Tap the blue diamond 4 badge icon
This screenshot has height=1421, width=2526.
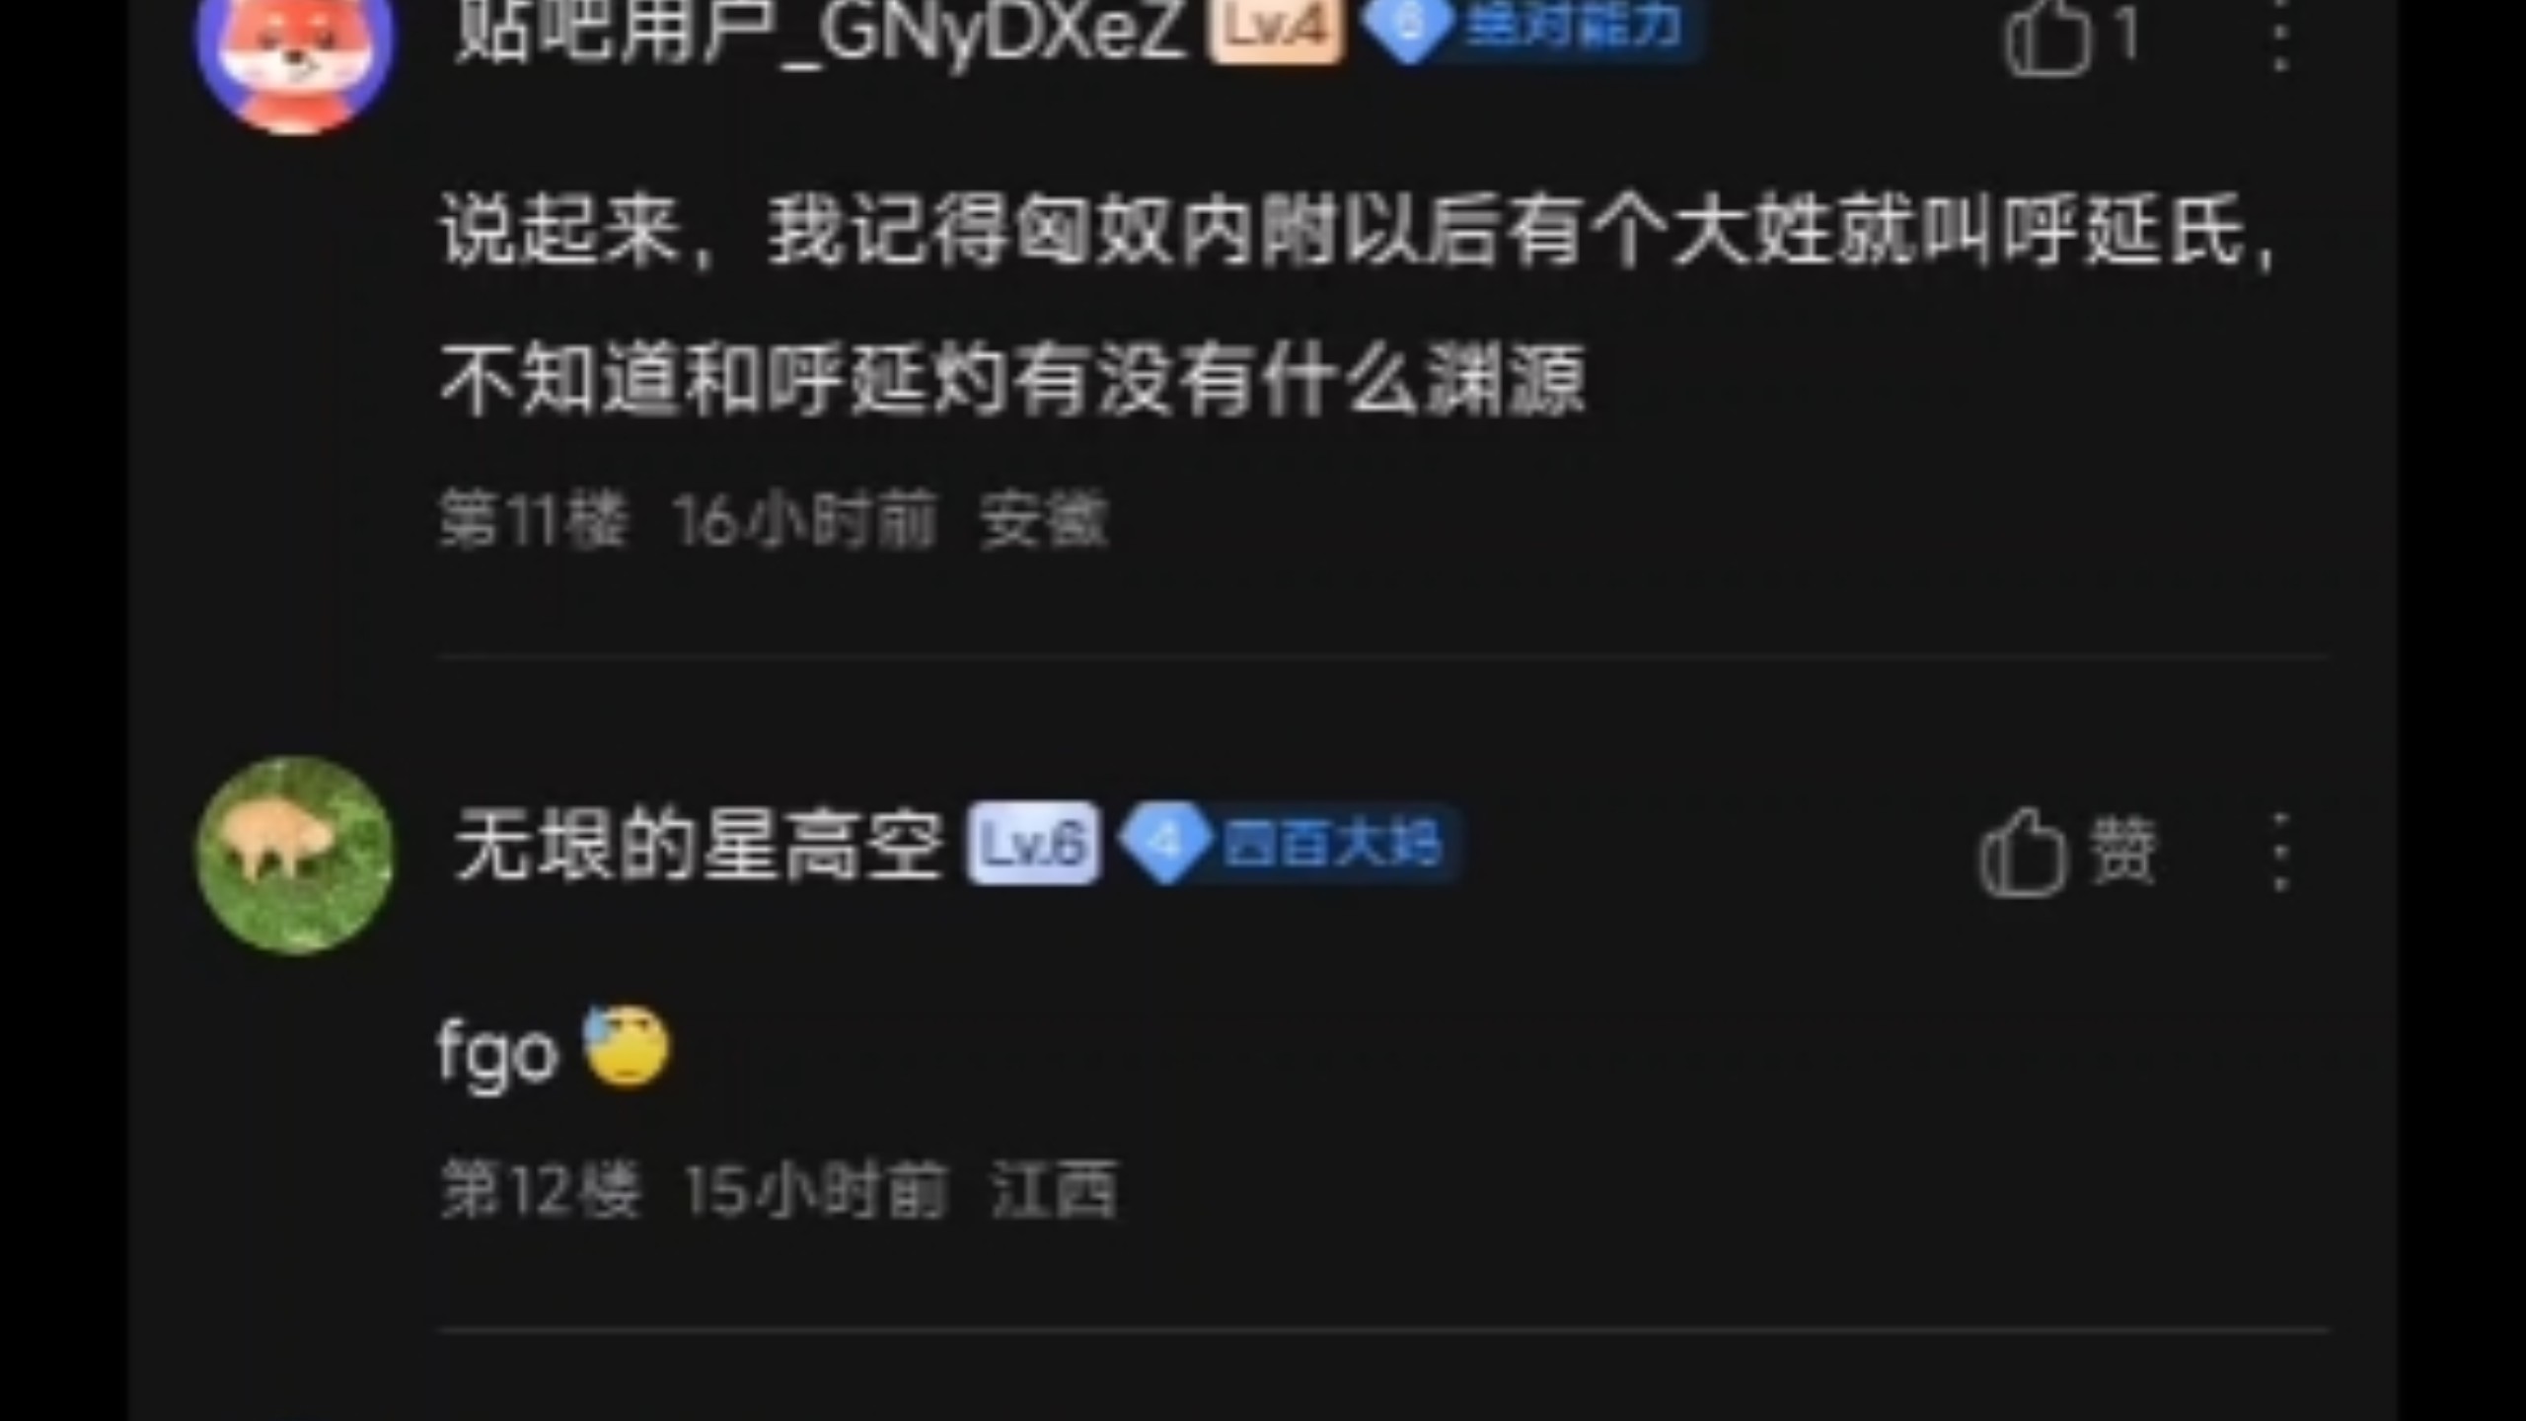pyautogui.click(x=1166, y=843)
